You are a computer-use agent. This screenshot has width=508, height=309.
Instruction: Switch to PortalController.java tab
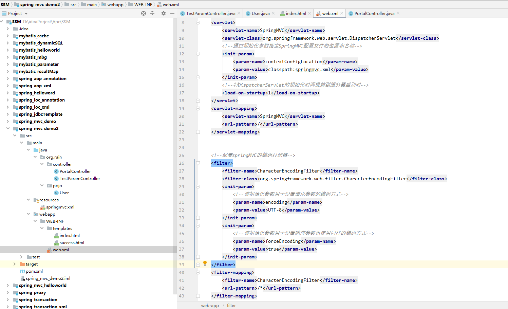click(x=374, y=13)
